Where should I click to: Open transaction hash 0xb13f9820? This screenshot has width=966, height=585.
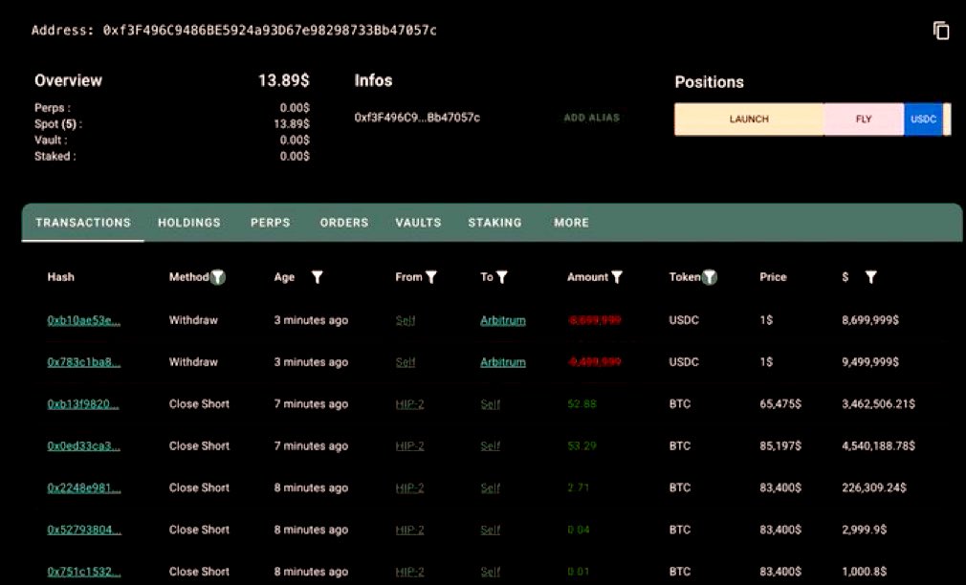click(x=83, y=404)
